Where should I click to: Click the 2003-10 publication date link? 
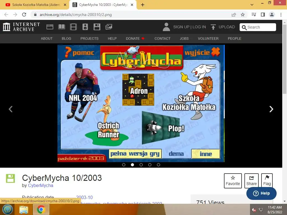[x=84, y=197]
